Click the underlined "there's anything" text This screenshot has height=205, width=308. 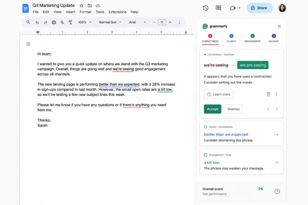coord(136,105)
